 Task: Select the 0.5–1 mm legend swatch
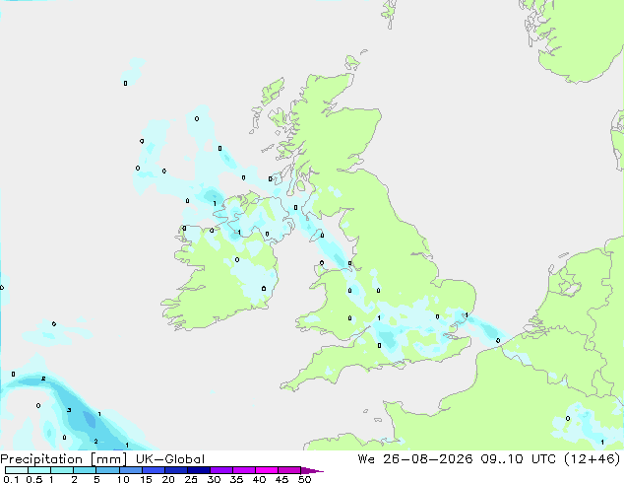tap(39, 470)
